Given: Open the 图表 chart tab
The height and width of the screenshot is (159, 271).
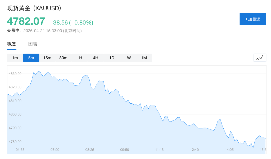Looking at the screenshot, I should pos(33,44).
